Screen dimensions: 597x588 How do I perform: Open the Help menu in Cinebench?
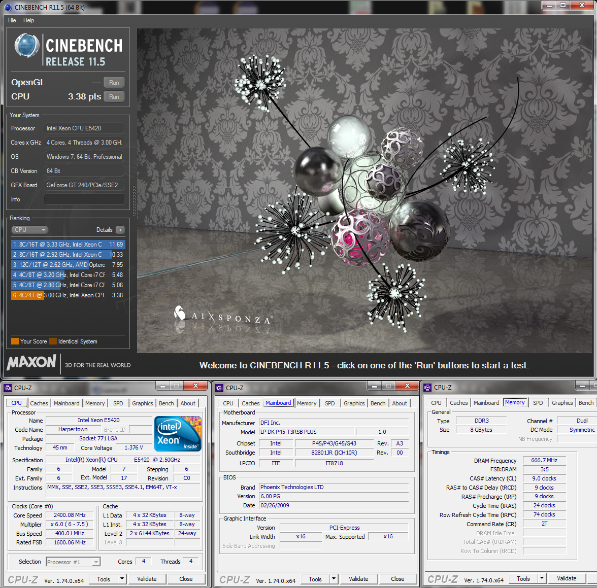coord(28,21)
